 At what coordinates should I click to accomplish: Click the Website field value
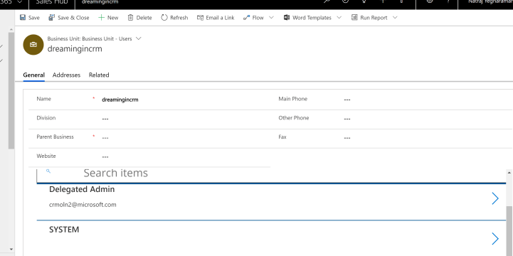pyautogui.click(x=105, y=156)
